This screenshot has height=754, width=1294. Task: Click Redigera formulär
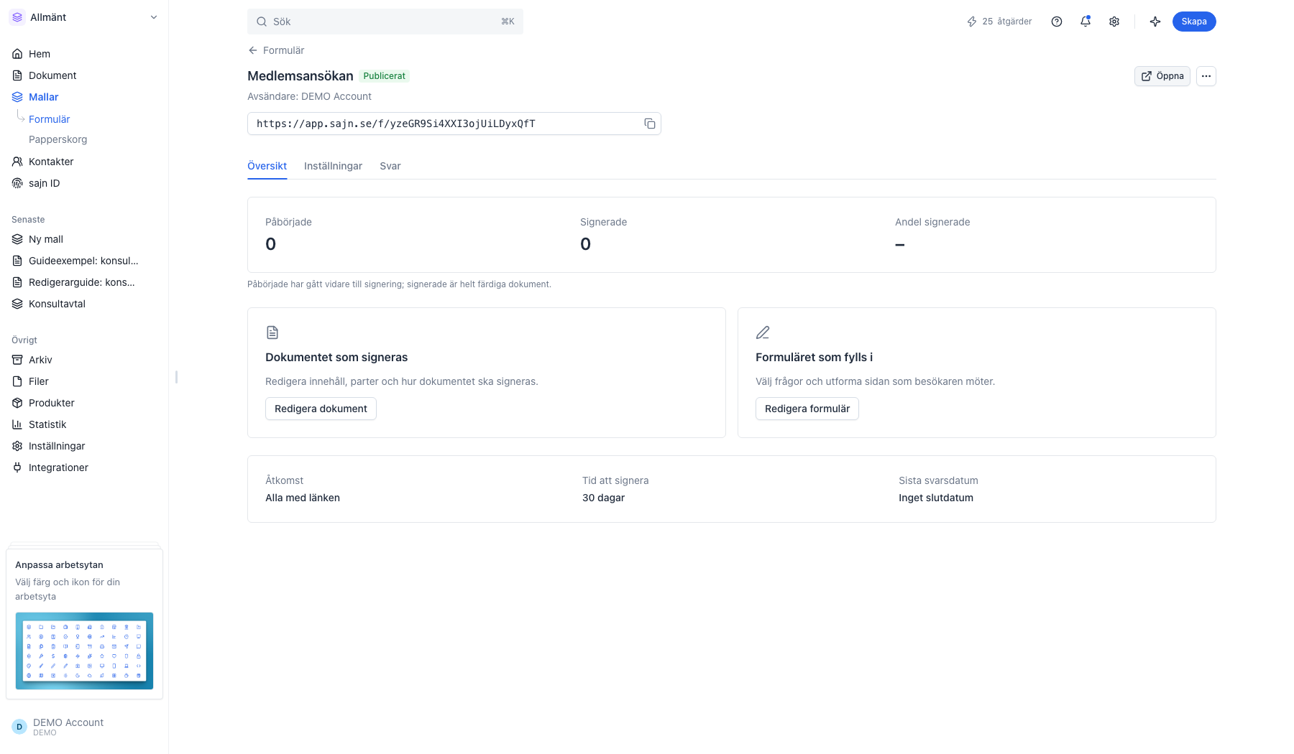(x=807, y=409)
